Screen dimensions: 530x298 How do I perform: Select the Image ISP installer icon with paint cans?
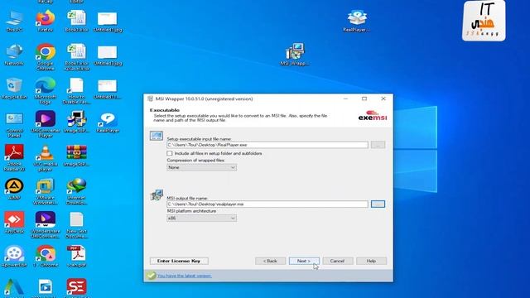76,122
